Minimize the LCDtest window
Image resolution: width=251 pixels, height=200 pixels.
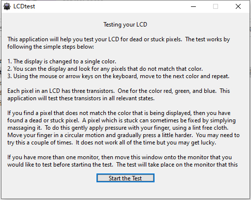pos(193,6)
